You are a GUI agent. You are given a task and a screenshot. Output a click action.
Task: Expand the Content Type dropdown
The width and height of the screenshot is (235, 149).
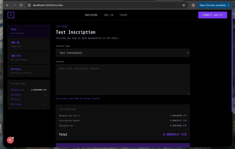(123, 53)
